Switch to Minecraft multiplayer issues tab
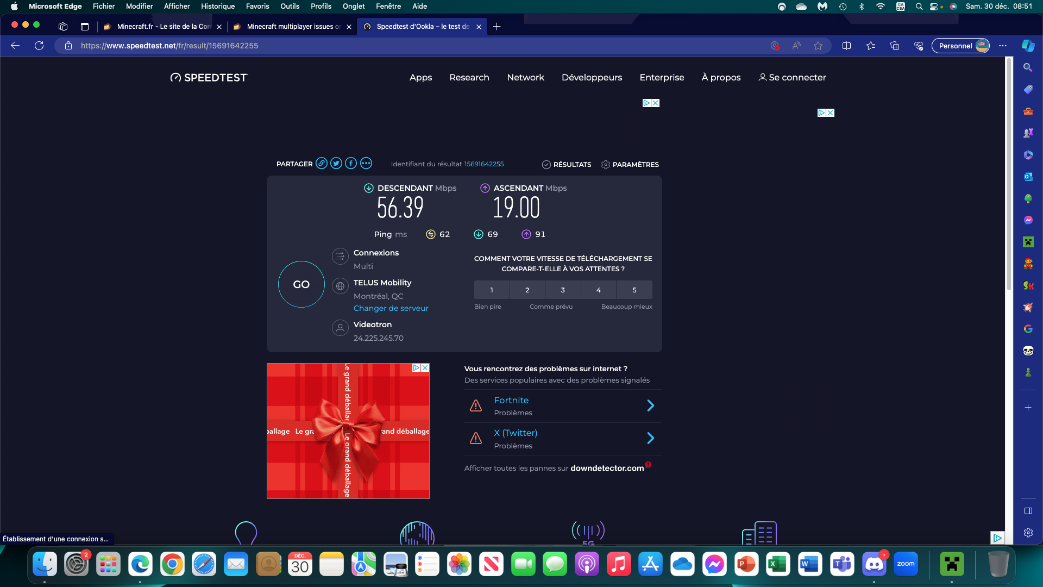The height and width of the screenshot is (587, 1043). click(x=293, y=26)
